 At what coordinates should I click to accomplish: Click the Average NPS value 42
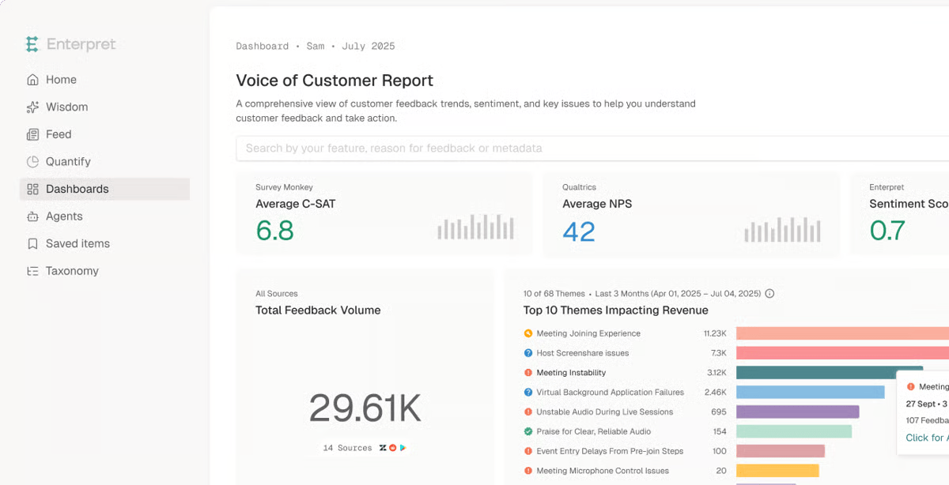[579, 231]
